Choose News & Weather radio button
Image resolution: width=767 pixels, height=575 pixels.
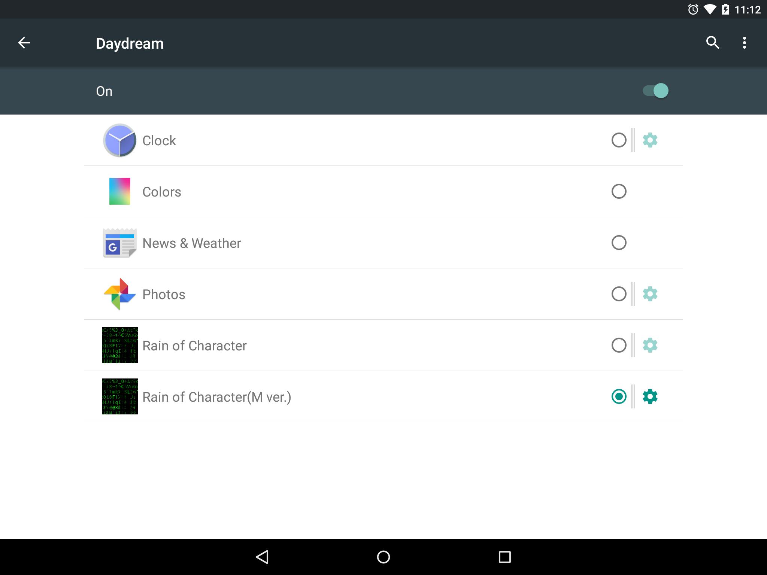619,243
